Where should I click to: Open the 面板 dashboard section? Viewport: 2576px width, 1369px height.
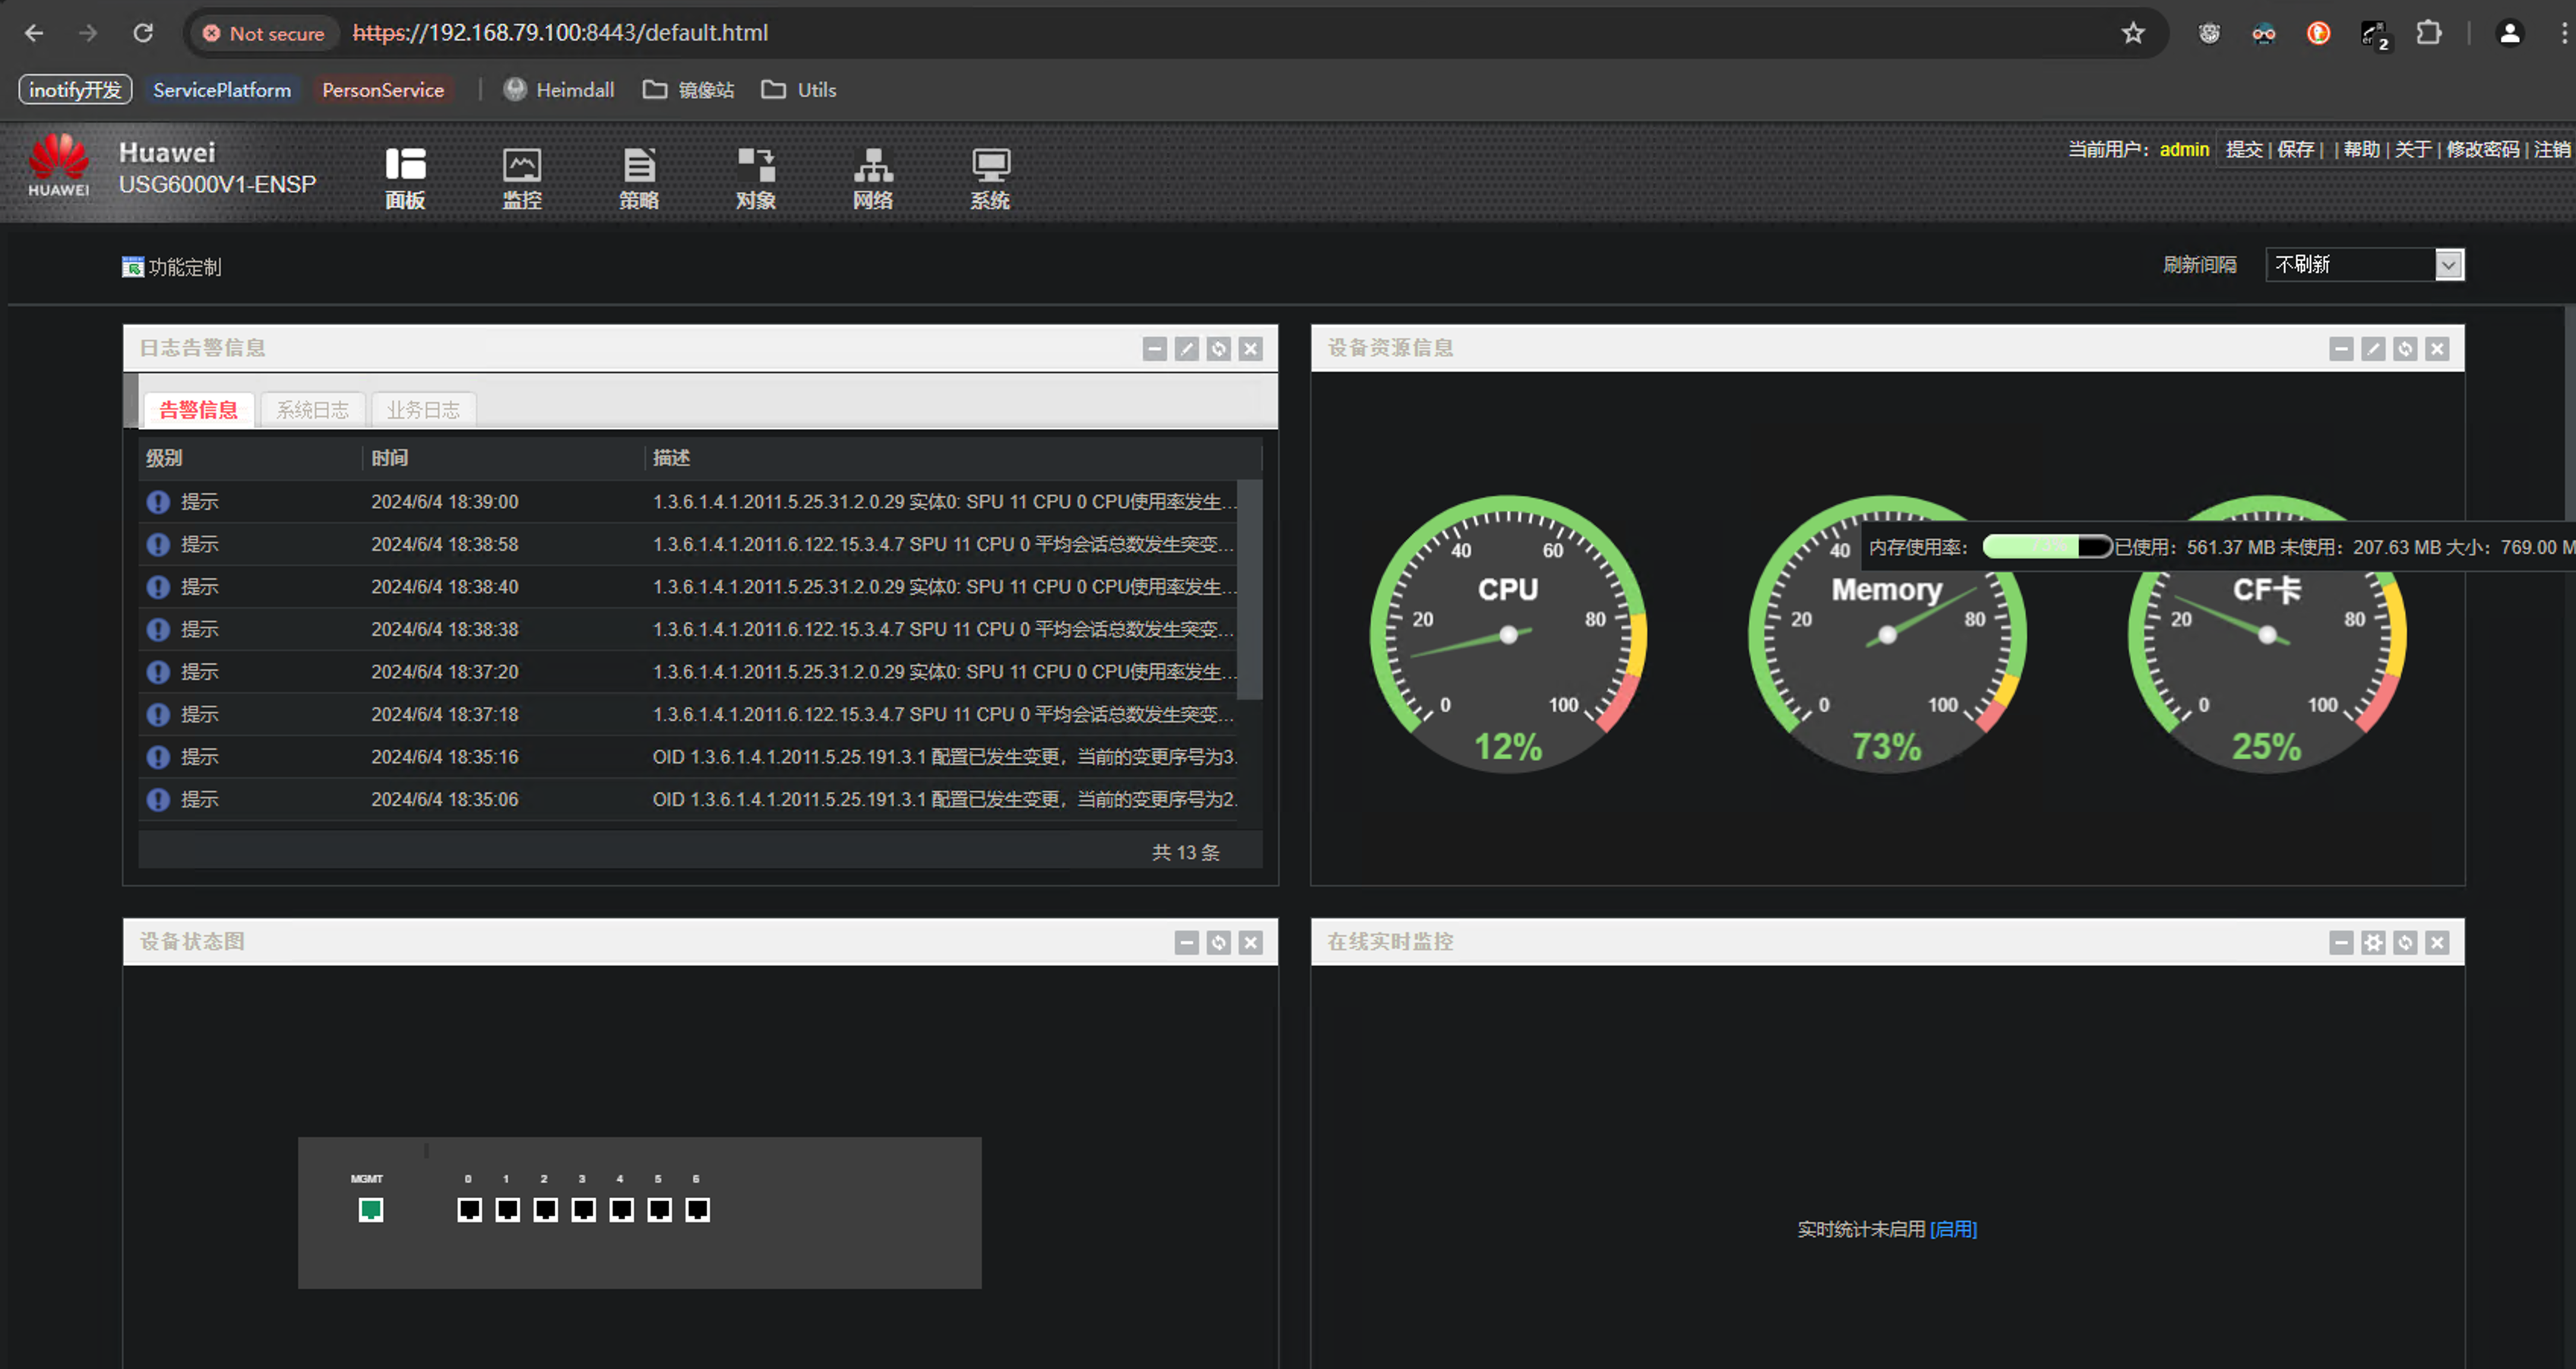(405, 179)
